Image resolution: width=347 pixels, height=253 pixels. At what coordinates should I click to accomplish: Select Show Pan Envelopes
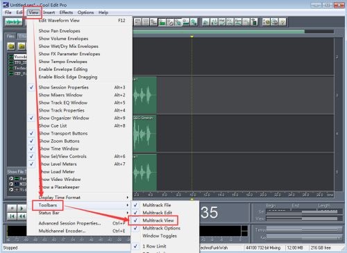tap(80, 30)
